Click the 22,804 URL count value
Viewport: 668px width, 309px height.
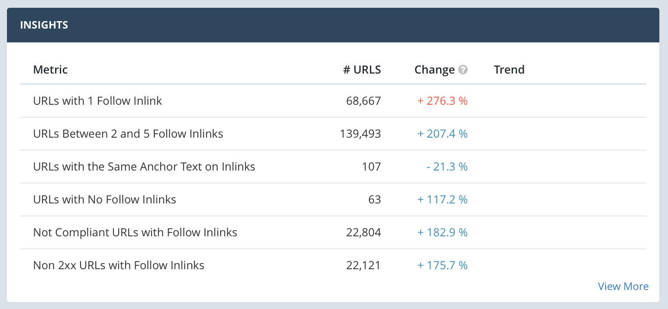pyautogui.click(x=363, y=232)
